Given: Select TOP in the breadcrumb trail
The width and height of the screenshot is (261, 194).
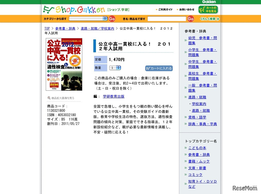Looking at the screenshot, I should [x=47, y=28].
